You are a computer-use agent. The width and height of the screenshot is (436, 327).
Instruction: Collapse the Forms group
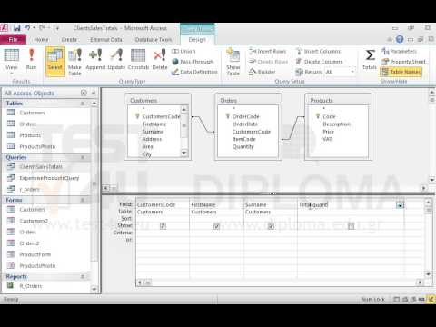83,200
